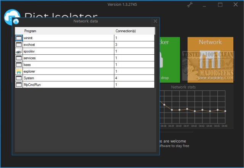Select the explorer row name

(x=30, y=71)
